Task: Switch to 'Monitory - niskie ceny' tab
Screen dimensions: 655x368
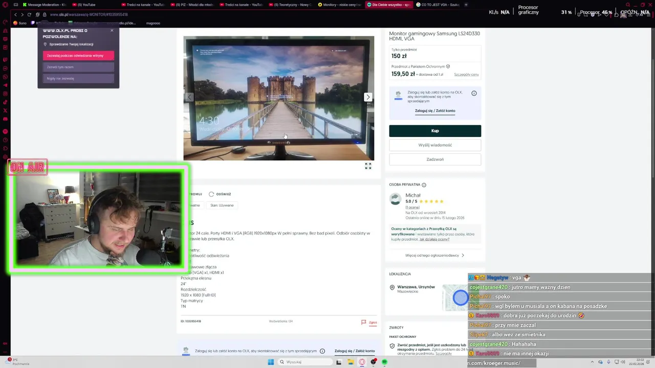Action: (x=339, y=5)
